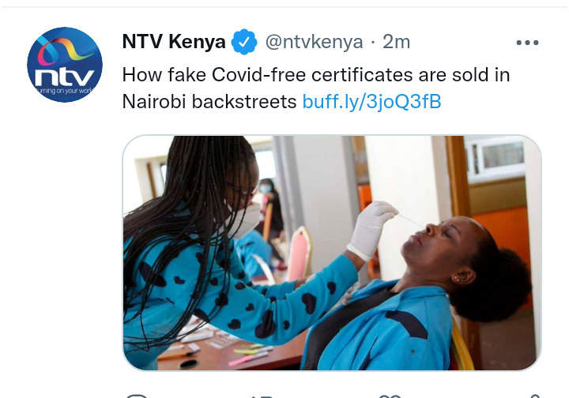Click 'Nairobi backstreets' in tweet text
Screen dimensions: 569x398
point(209,102)
